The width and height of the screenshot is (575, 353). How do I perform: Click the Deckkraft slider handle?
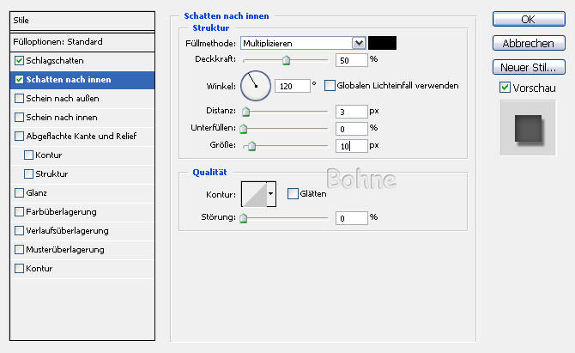tap(286, 61)
